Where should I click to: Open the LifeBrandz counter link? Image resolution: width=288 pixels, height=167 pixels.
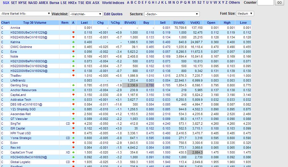click(x=18, y=81)
